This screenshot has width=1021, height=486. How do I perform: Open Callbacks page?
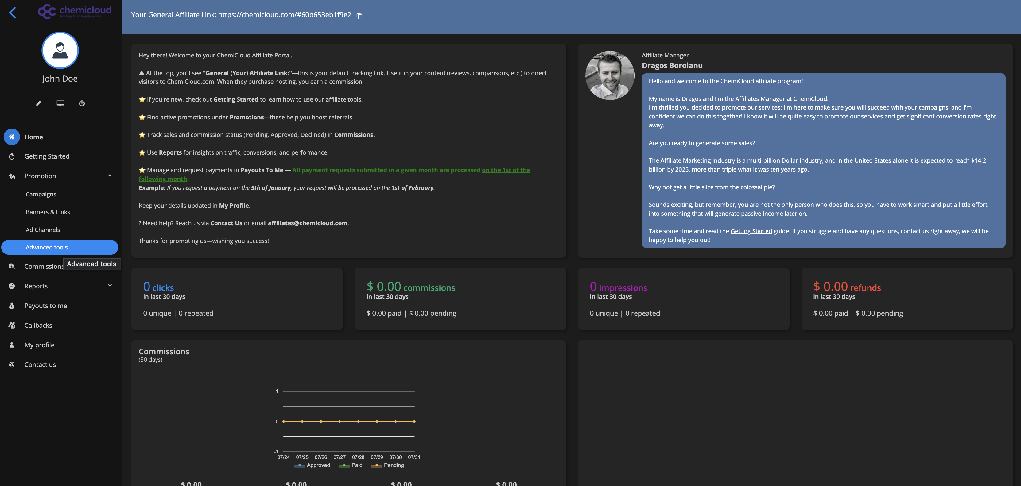pyautogui.click(x=38, y=325)
